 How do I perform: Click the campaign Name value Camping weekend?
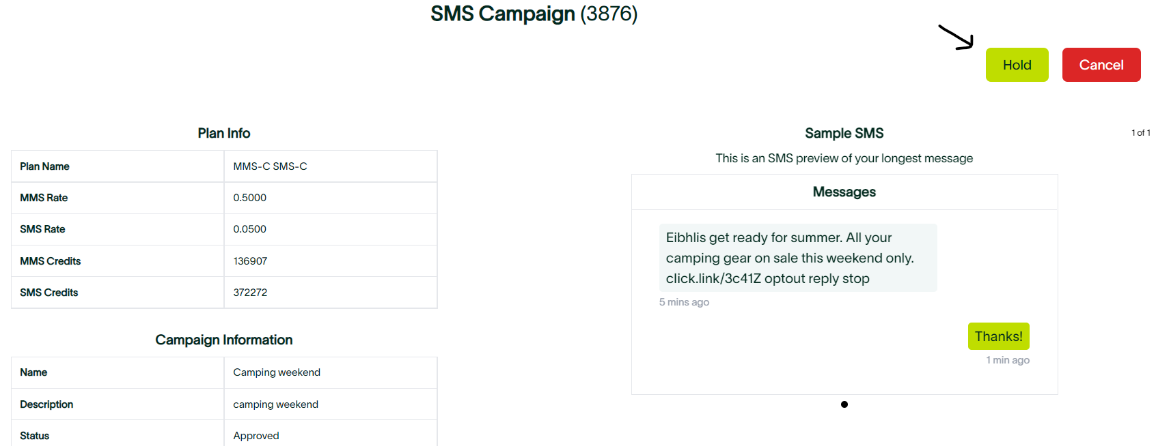click(277, 372)
